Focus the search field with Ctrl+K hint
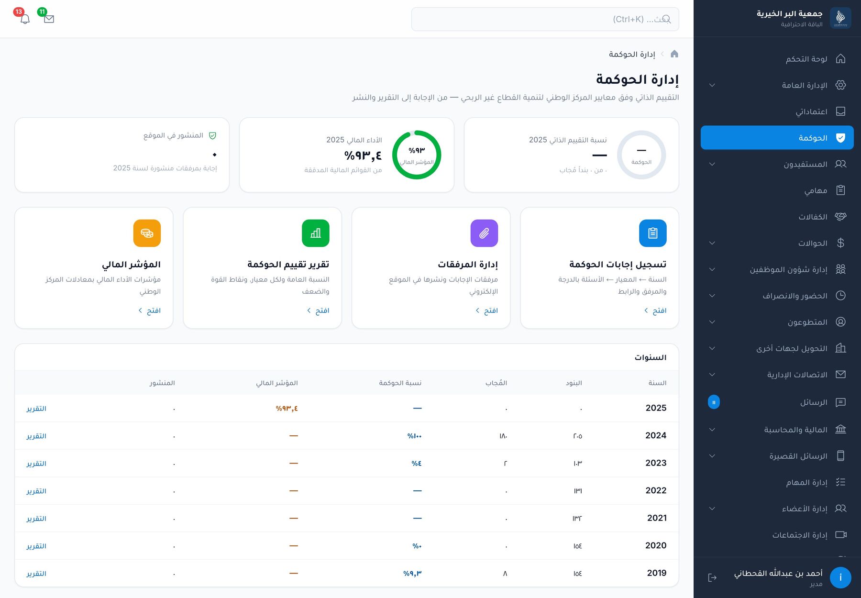Image resolution: width=861 pixels, height=598 pixels. [545, 19]
